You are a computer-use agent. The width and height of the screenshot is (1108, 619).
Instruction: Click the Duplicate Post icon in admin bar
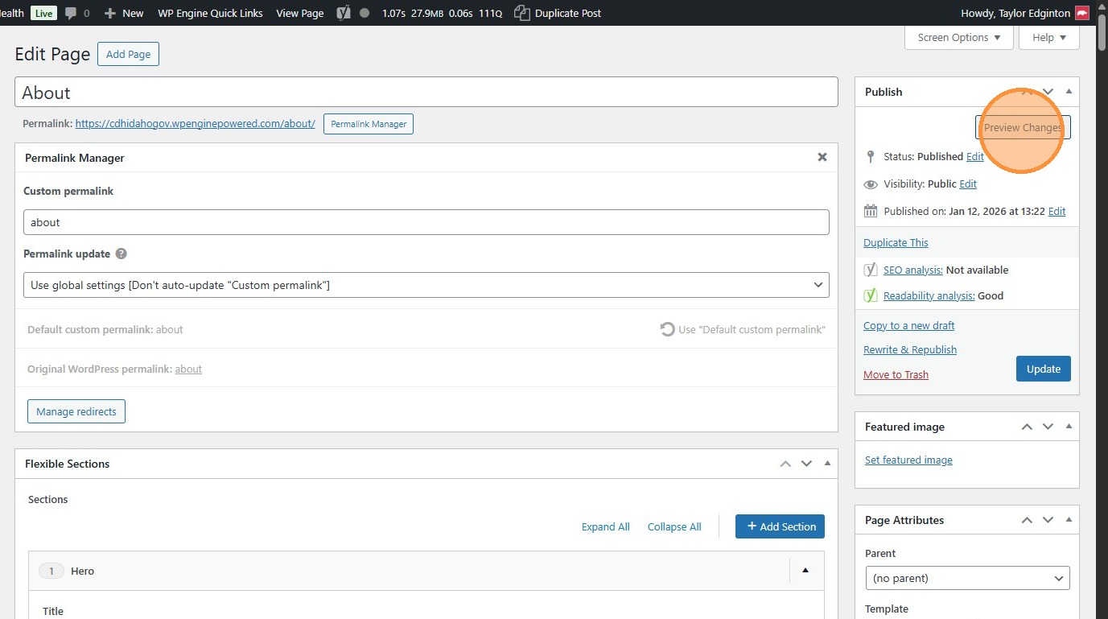(x=521, y=13)
